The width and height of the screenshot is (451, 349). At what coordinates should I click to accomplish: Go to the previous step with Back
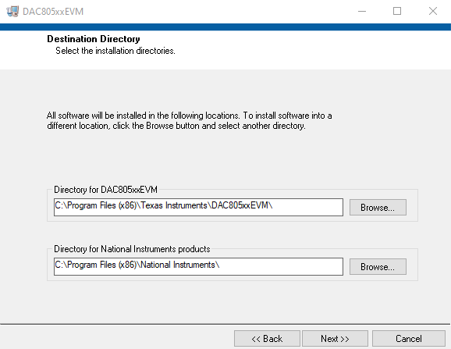click(267, 338)
